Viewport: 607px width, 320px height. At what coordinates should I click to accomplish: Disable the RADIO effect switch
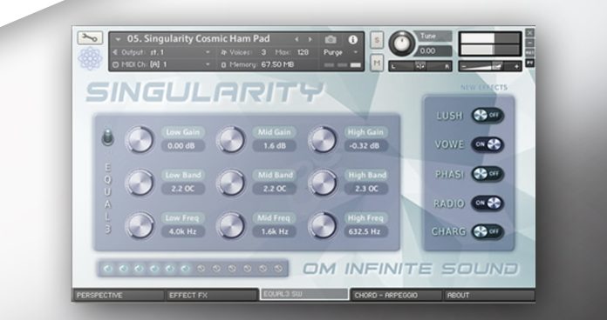pyautogui.click(x=487, y=203)
